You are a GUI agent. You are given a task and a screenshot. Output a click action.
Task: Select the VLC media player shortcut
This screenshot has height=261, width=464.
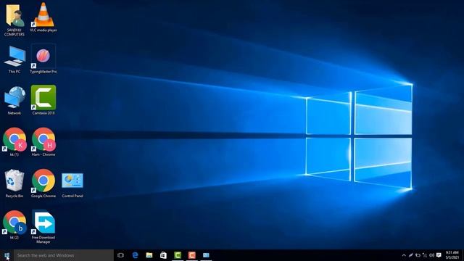[x=43, y=17]
